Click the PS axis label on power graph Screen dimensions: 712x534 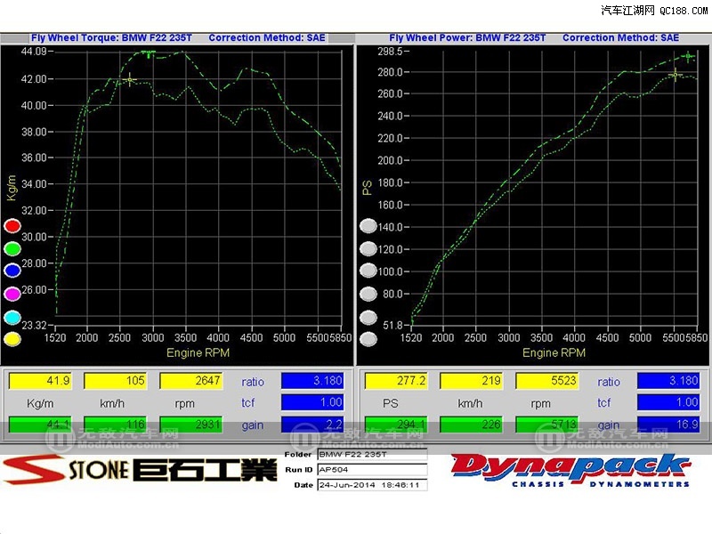(x=367, y=188)
